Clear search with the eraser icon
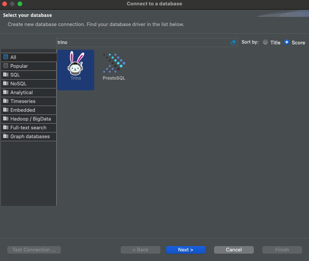309x261 pixels. [x=233, y=42]
